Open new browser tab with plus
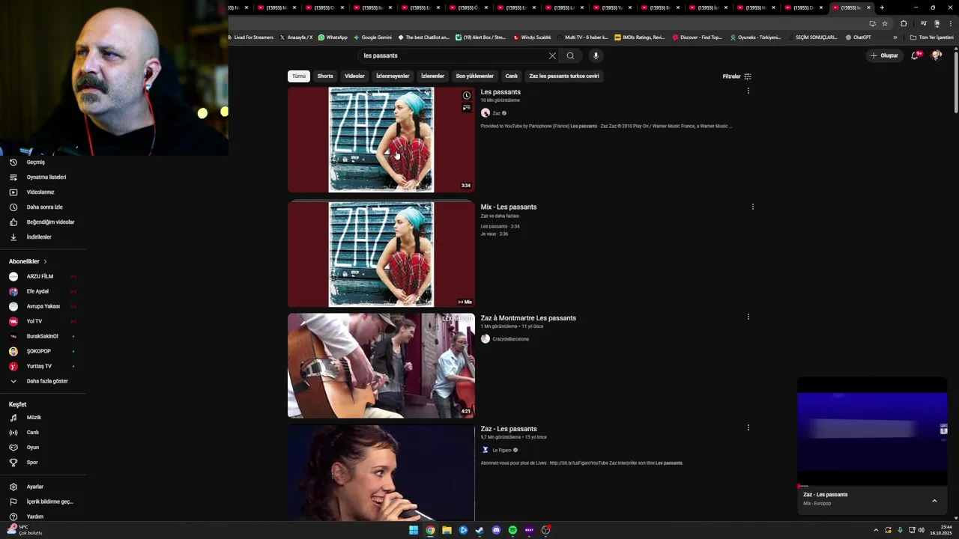The image size is (959, 539). (882, 7)
